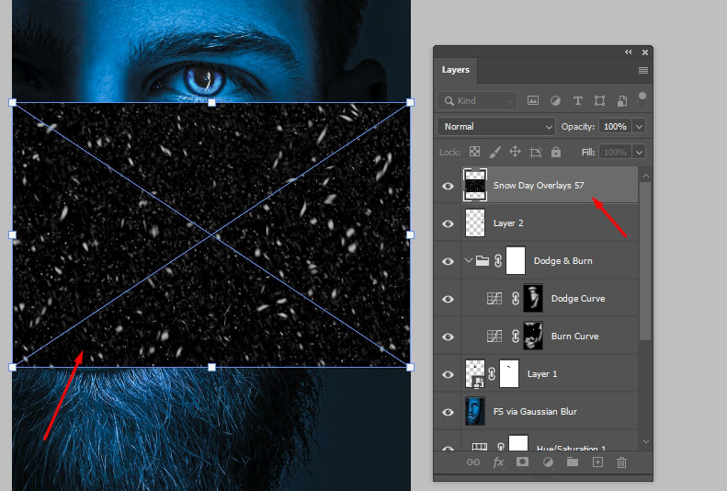Click FS via Gaussian Blur thumbnail
Screen dimensions: 727x491
pyautogui.click(x=475, y=411)
